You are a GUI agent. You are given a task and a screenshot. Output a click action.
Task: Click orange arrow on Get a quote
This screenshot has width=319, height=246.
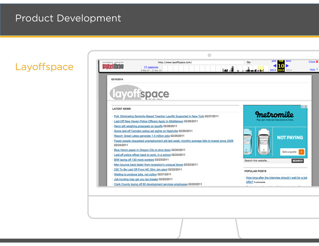tap(301, 152)
